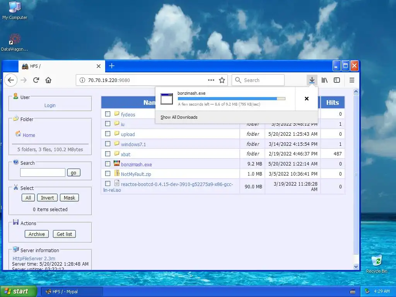Select the Recycle Bin desktop icon
The width and height of the screenshot is (396, 297).
377,264
